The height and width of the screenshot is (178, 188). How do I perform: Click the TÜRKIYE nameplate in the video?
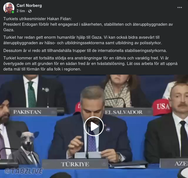coord(75,164)
